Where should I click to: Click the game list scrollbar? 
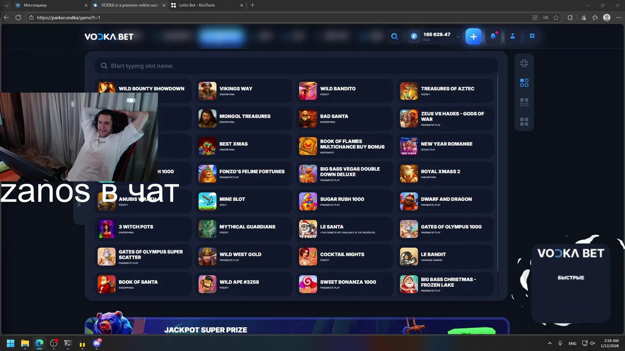pyautogui.click(x=498, y=173)
